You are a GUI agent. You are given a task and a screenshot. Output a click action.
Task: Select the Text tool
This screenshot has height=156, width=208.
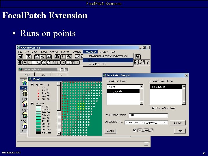pyautogui.click(x=73, y=62)
